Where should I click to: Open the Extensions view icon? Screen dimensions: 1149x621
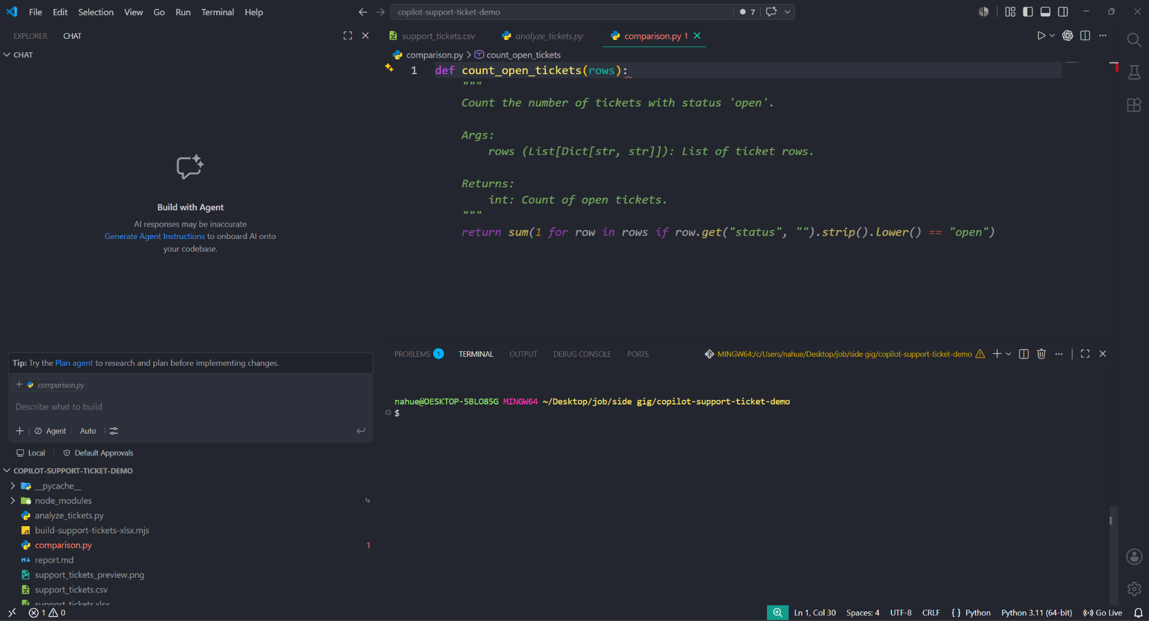click(x=1134, y=105)
